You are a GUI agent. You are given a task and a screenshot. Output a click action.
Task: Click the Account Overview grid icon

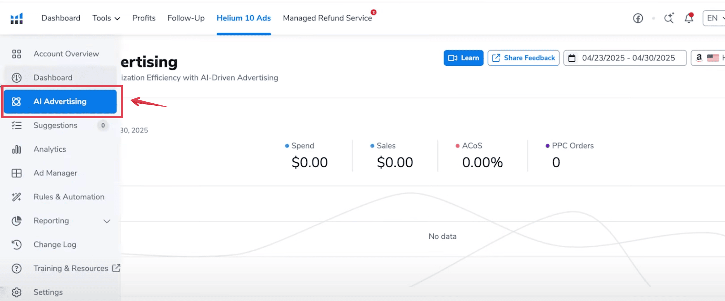pyautogui.click(x=16, y=54)
